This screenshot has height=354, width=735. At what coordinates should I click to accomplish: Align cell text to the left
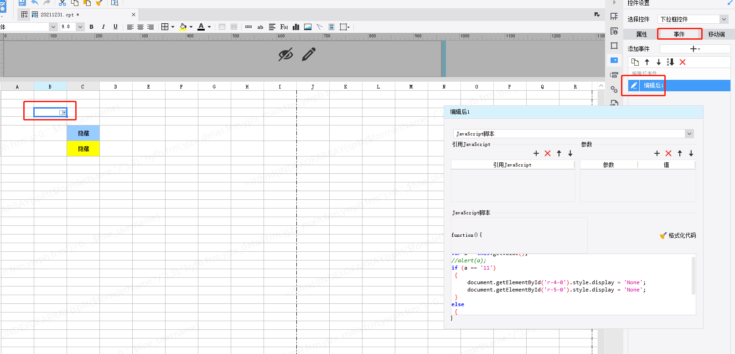click(x=130, y=27)
